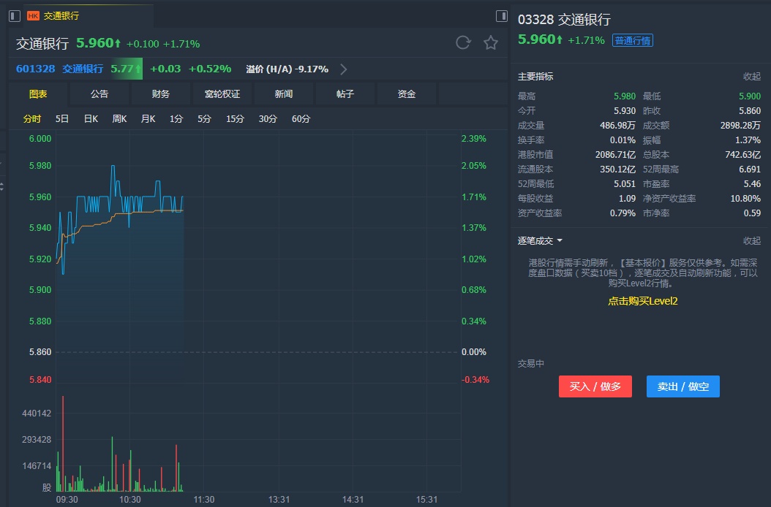Click the 成交额 value 2898.28万
771x507 pixels.
(x=740, y=126)
